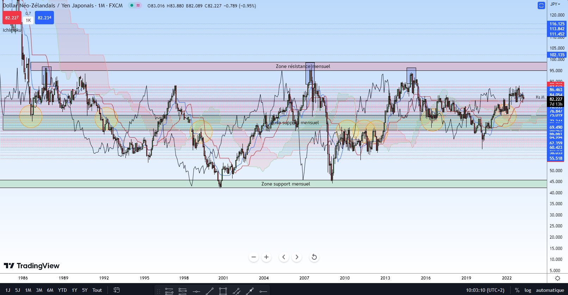
Task: Select the trend line drawing tool
Action: click(x=210, y=291)
